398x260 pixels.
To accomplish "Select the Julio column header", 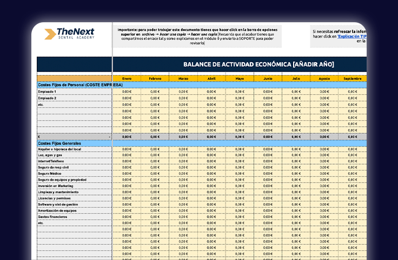I will [x=296, y=79].
